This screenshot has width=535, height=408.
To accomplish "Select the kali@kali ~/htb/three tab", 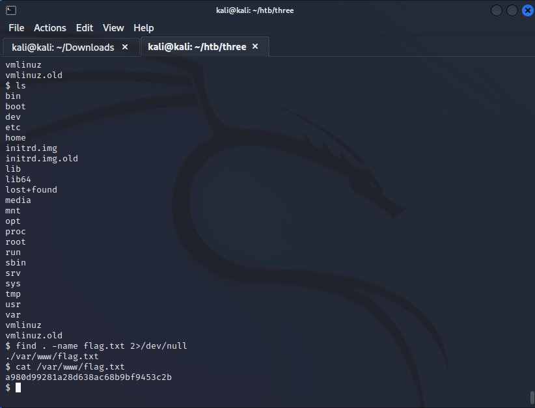I will coord(197,47).
